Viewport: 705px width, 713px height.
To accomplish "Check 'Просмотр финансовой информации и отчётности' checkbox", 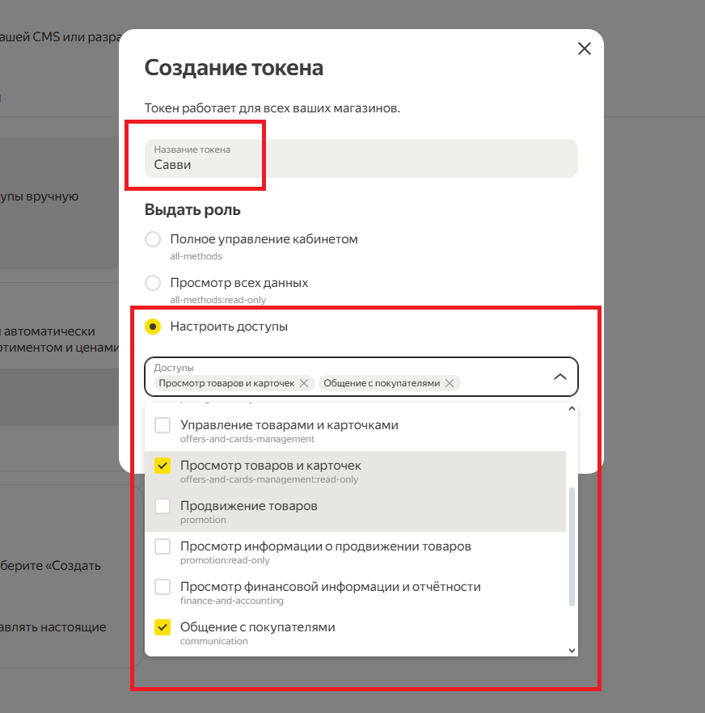I will pyautogui.click(x=163, y=587).
